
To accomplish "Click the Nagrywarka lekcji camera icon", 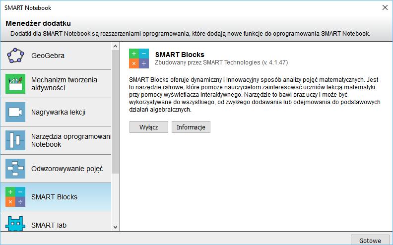I will [15, 112].
